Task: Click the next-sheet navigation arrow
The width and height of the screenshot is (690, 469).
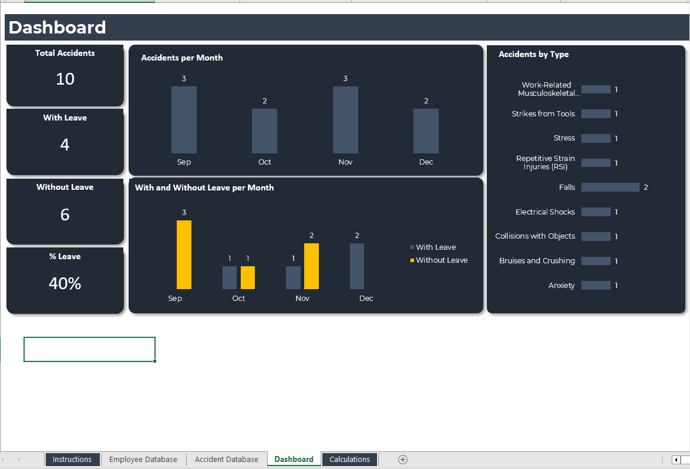Action: coord(19,459)
